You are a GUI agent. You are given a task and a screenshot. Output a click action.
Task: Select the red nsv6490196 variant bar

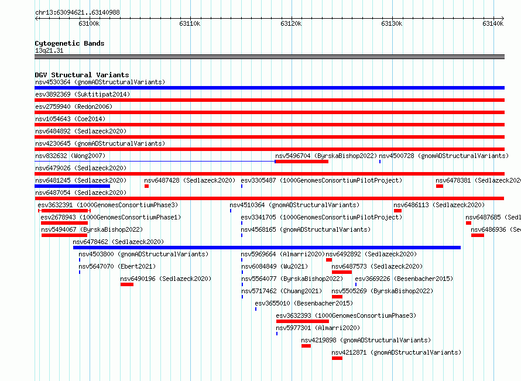point(127,284)
